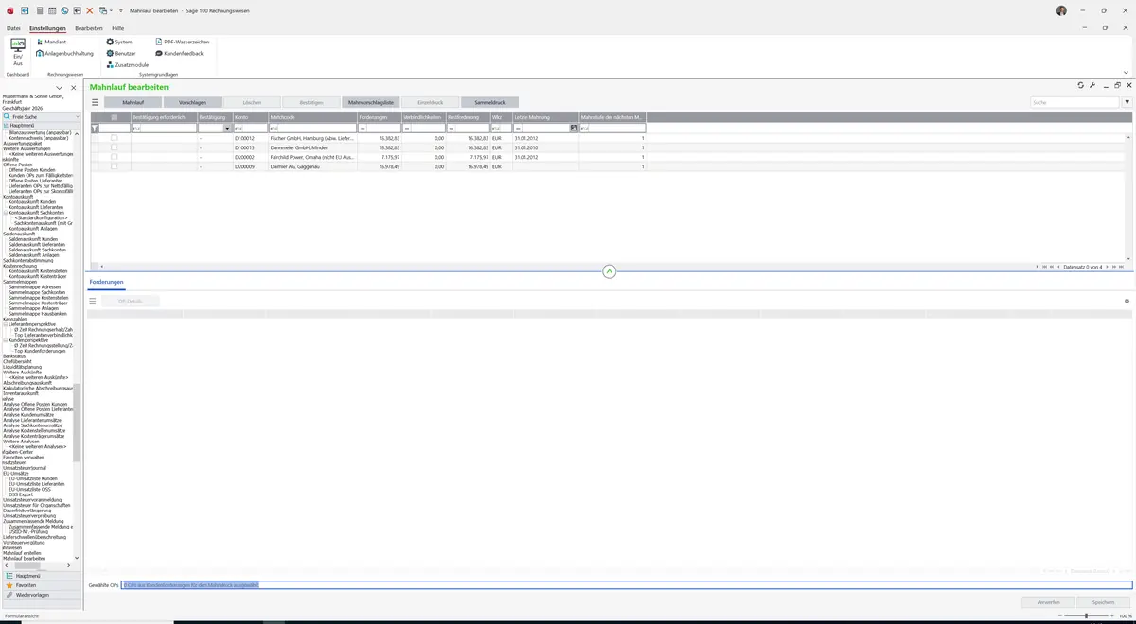Refresh the Mahnlauf bearbeiten view
1136x624 pixels.
pos(1081,86)
